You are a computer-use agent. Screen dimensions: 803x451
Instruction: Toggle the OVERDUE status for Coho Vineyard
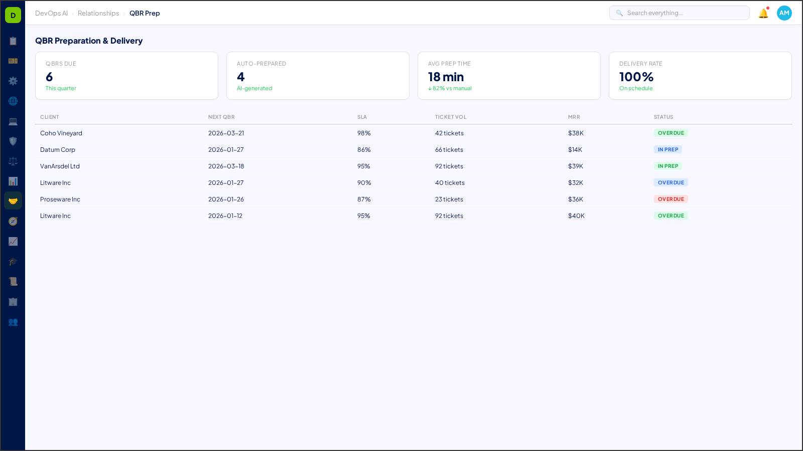pyautogui.click(x=671, y=133)
